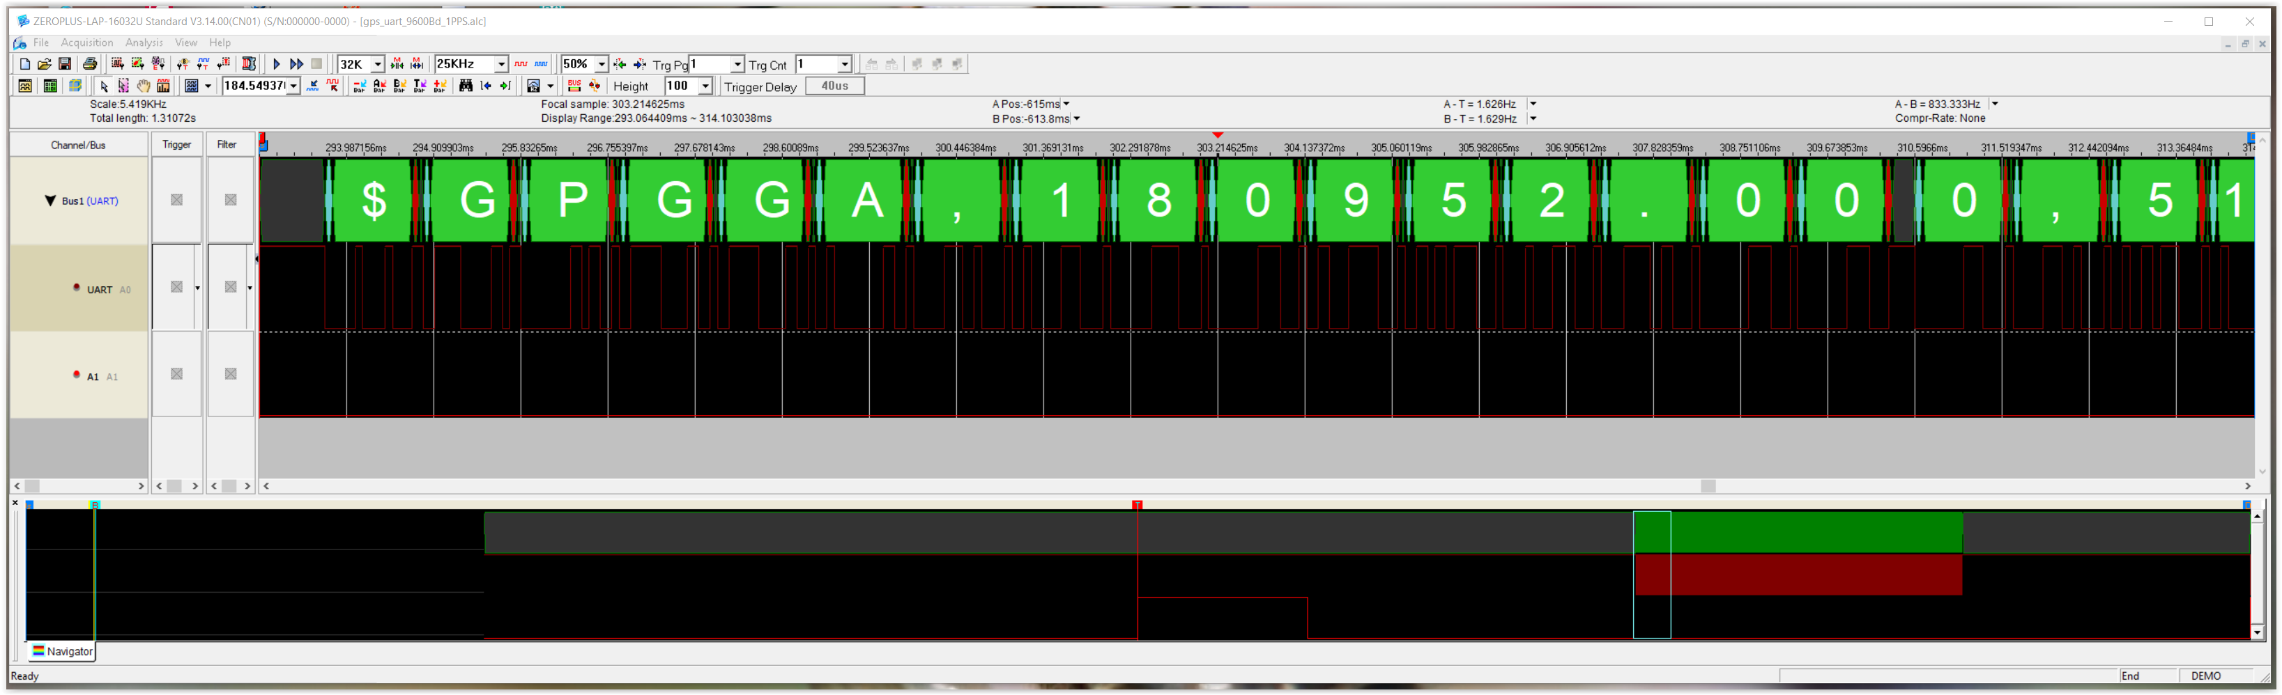Toggle the A1 trigger condition box
The height and width of the screenshot is (695, 2282).
coord(177,374)
